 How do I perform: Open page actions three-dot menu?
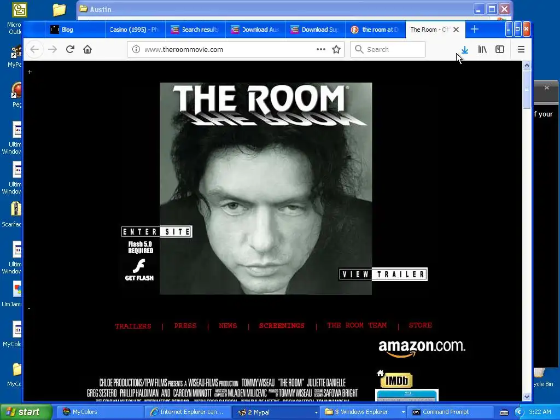pos(320,49)
